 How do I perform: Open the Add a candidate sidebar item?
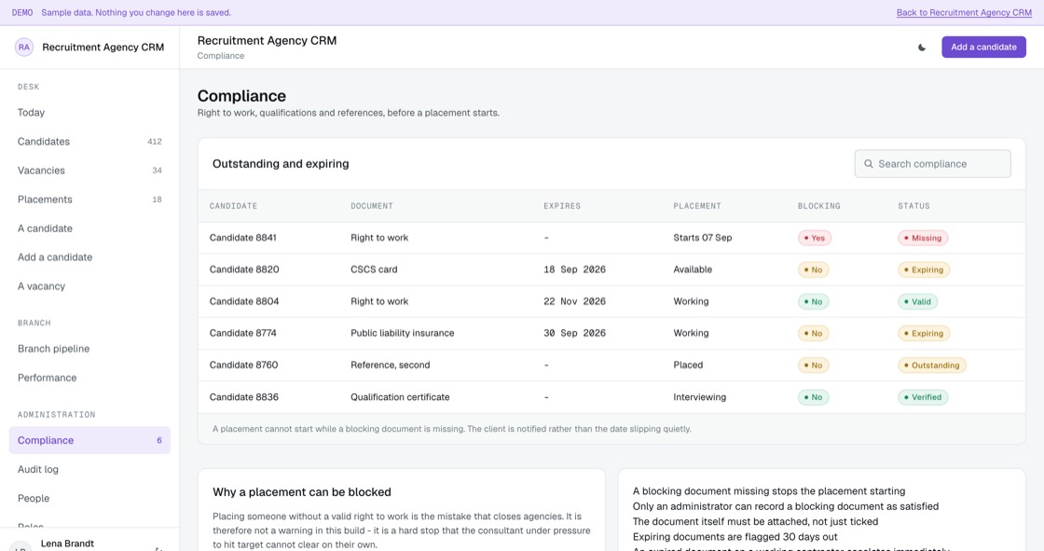click(89, 257)
